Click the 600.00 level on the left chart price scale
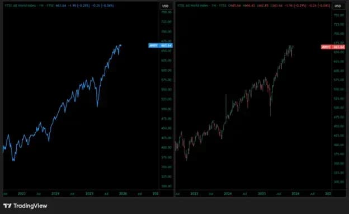This screenshot has width=349, height=214. [167, 70]
